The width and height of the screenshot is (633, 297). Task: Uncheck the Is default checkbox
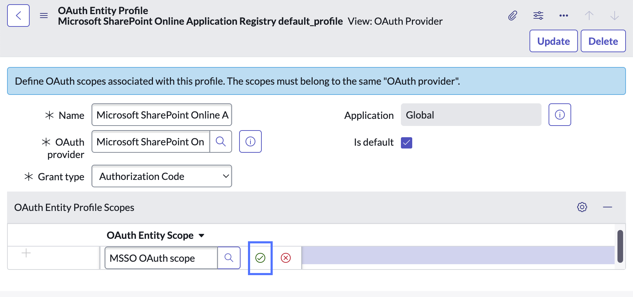tap(407, 143)
